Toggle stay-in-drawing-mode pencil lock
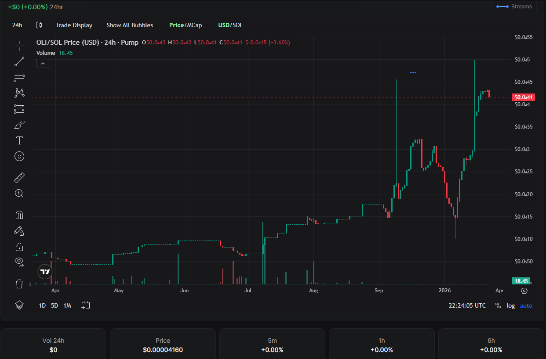Image resolution: width=546 pixels, height=359 pixels. pyautogui.click(x=19, y=231)
